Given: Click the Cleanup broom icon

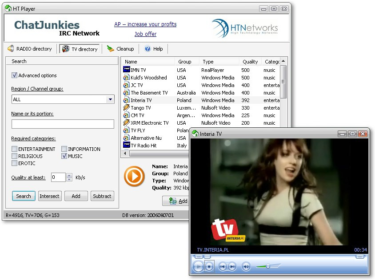Looking at the screenshot, I should [x=110, y=48].
